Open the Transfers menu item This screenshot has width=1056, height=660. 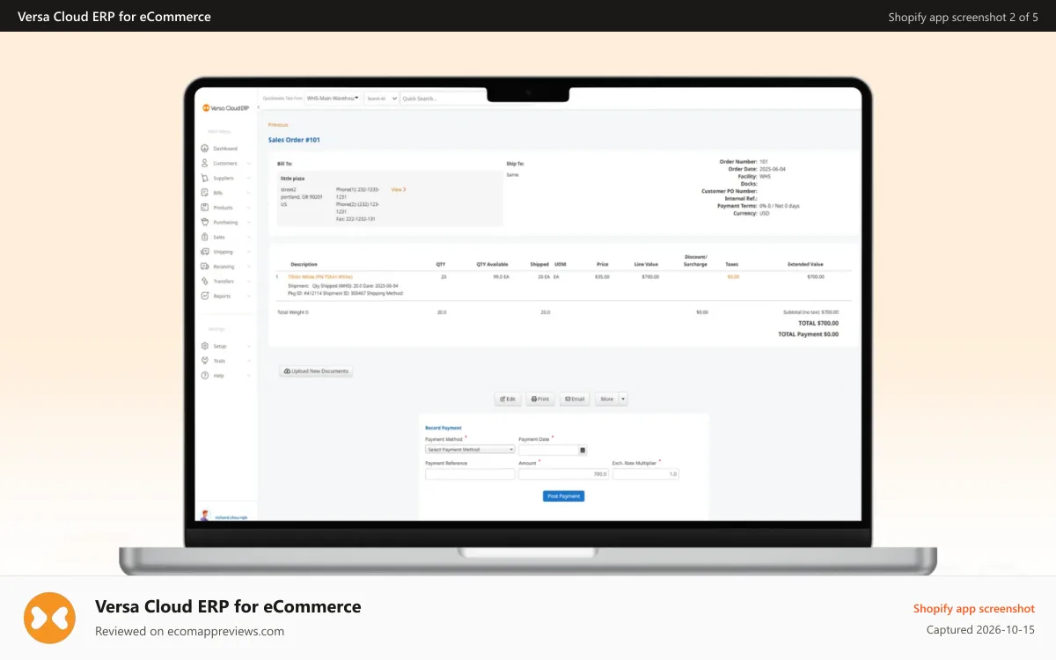pos(224,282)
